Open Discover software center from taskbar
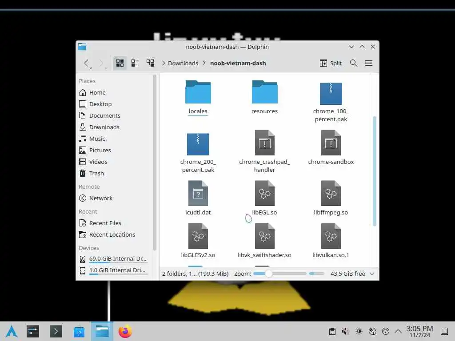The height and width of the screenshot is (341, 455). pos(79,331)
